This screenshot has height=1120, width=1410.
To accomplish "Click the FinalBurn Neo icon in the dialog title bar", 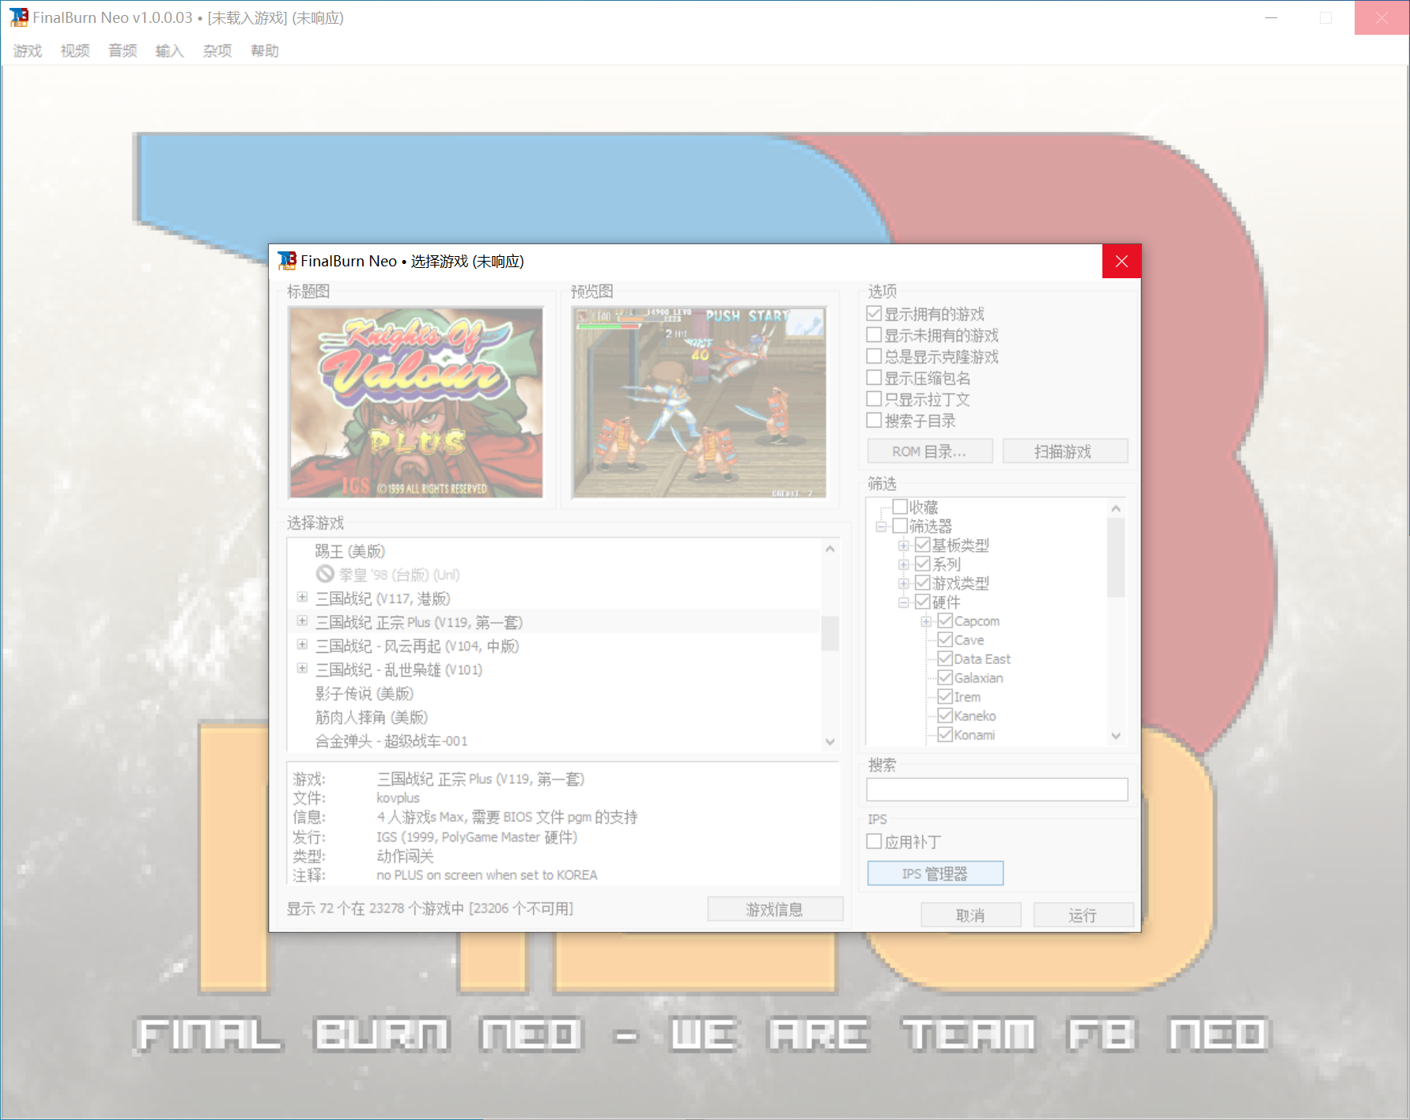I will point(287,261).
